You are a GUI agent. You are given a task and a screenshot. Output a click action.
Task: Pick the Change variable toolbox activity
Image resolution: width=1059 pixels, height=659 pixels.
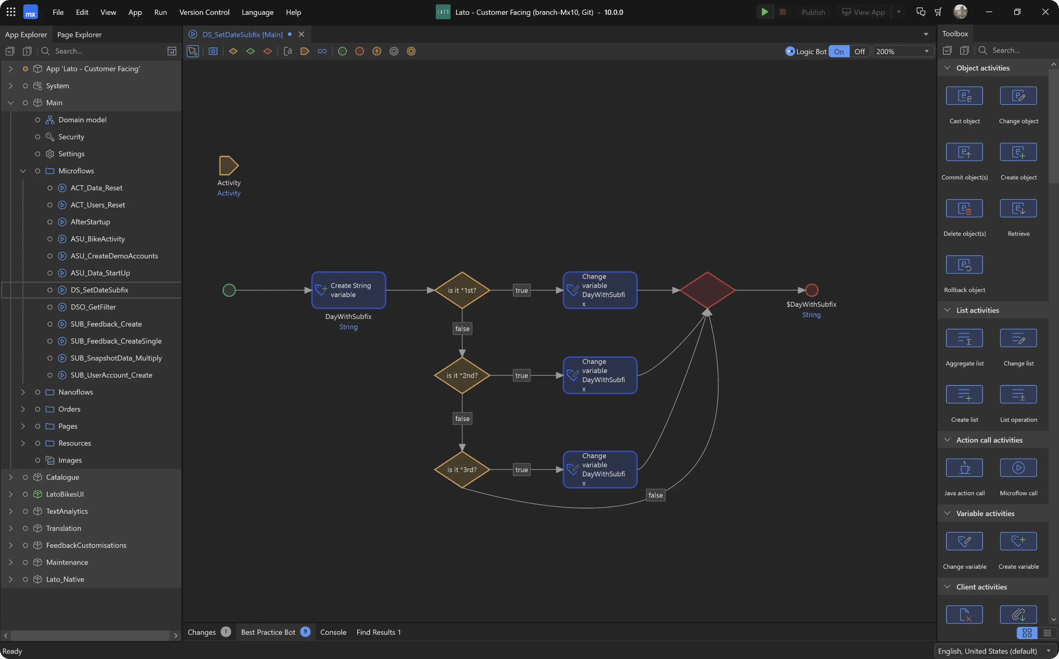(964, 541)
